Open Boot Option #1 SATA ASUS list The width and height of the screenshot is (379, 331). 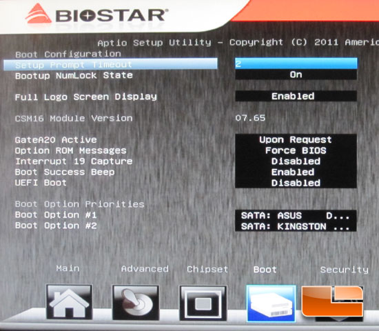(296, 215)
